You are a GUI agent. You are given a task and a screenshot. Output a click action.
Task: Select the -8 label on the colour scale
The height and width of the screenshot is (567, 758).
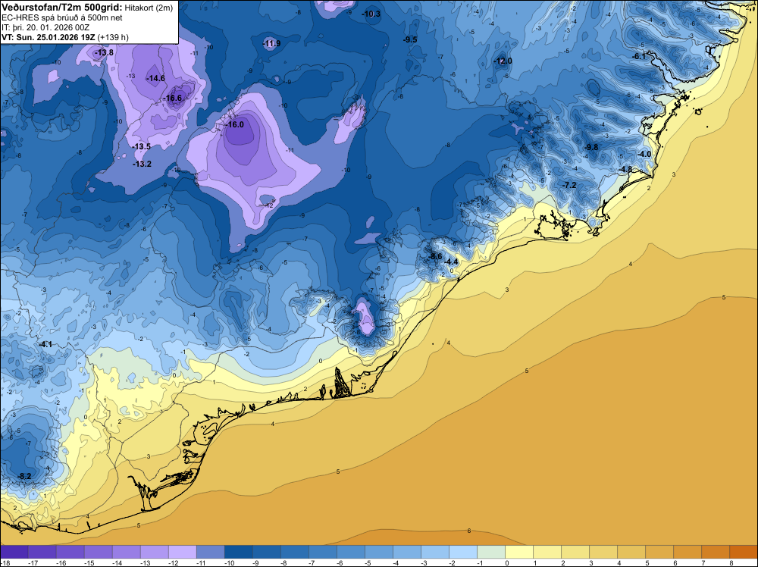[x=285, y=562]
